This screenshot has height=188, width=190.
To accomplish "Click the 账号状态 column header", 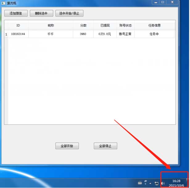I will [x=125, y=26].
